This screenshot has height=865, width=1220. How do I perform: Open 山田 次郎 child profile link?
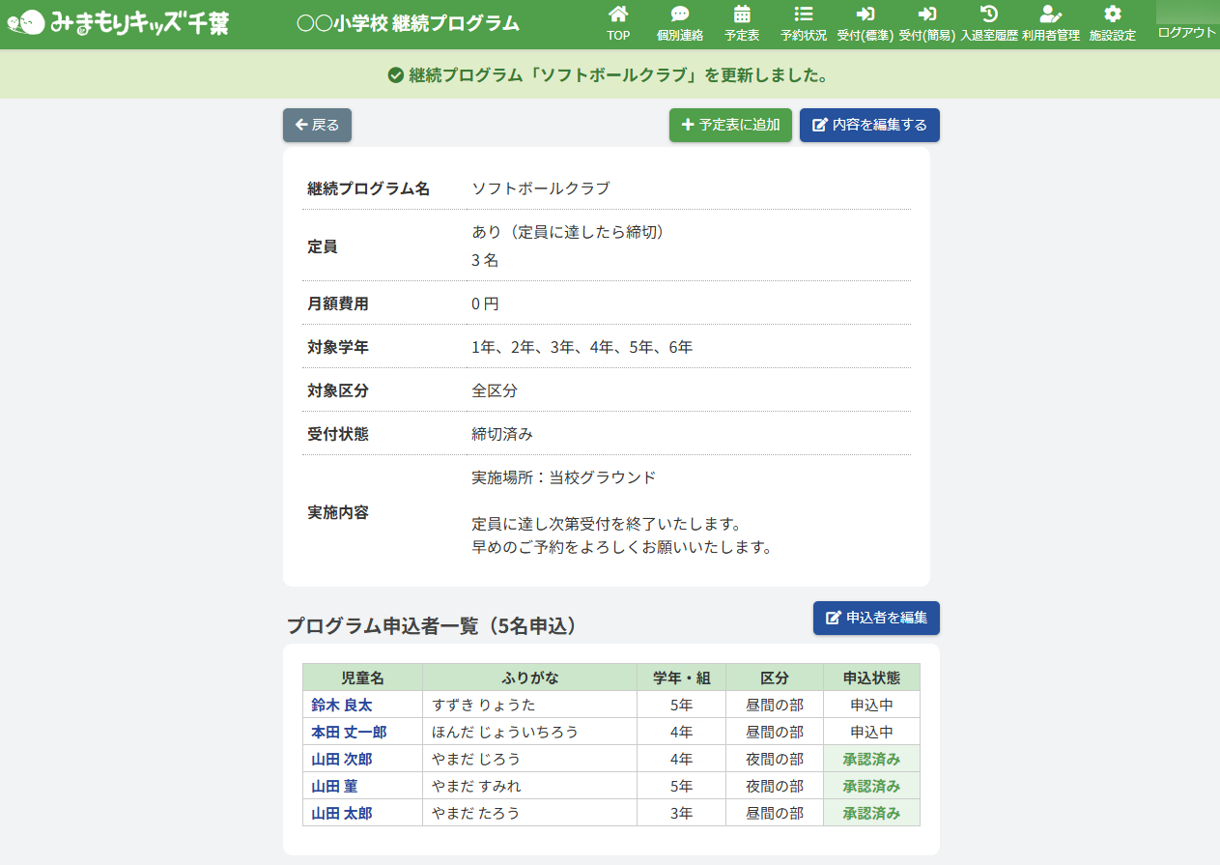click(x=342, y=759)
